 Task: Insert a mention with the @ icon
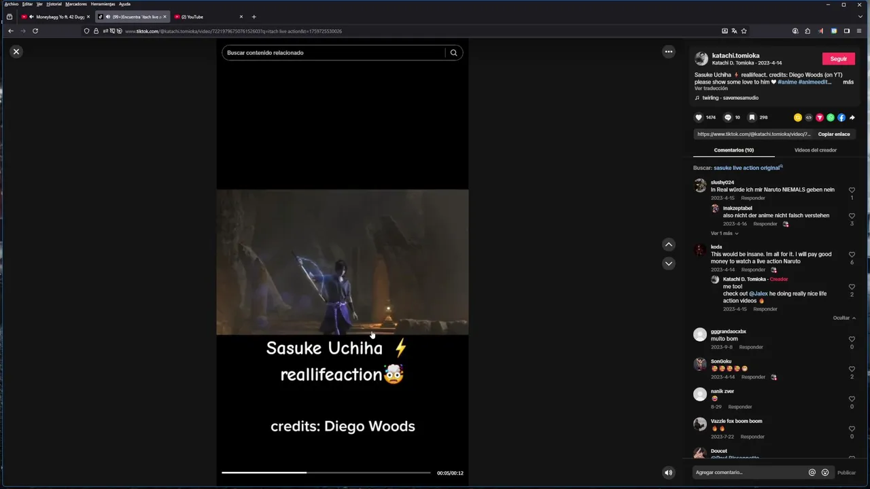pos(812,473)
